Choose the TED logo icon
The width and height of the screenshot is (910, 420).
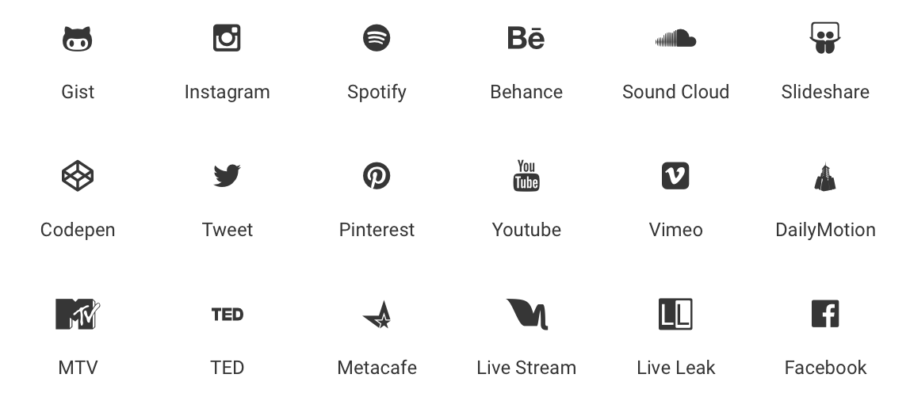click(x=227, y=315)
